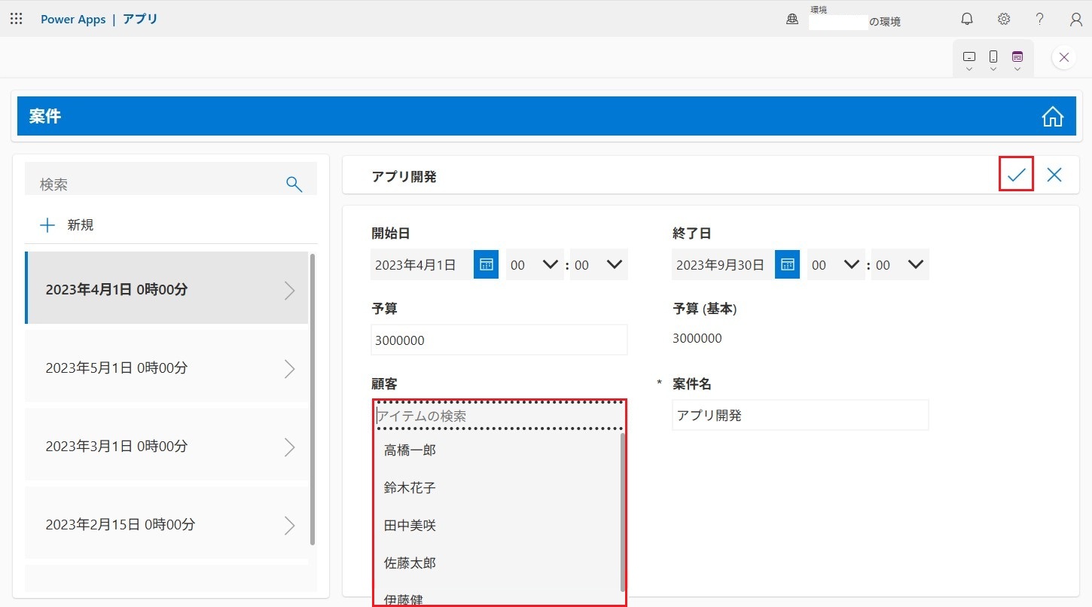This screenshot has height=607, width=1092.
Task: Save the record with the checkmark icon
Action: pyautogui.click(x=1016, y=175)
